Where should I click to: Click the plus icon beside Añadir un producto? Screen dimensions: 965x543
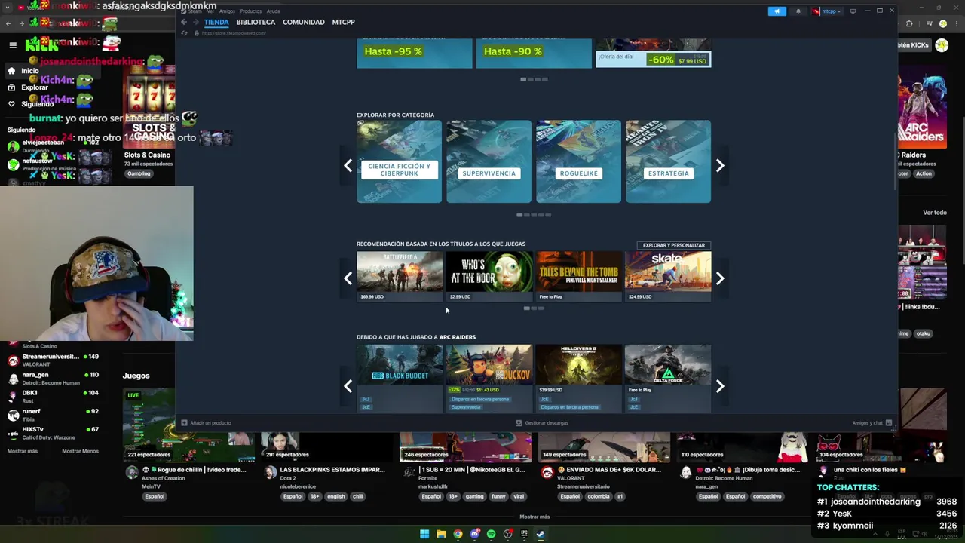[x=184, y=422]
